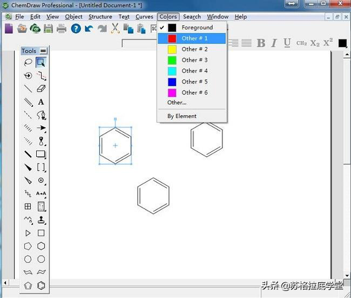Select the Benzene ring tool
This screenshot has height=298, width=351.
[41, 285]
